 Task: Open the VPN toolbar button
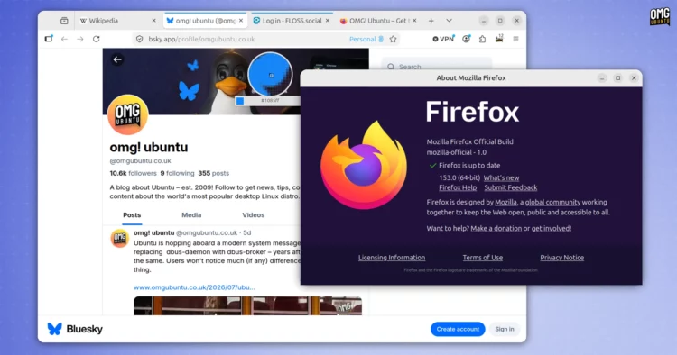pyautogui.click(x=443, y=39)
